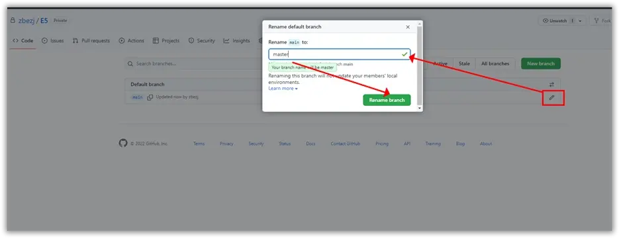Click the lock icon beside zbezj

click(x=13, y=20)
